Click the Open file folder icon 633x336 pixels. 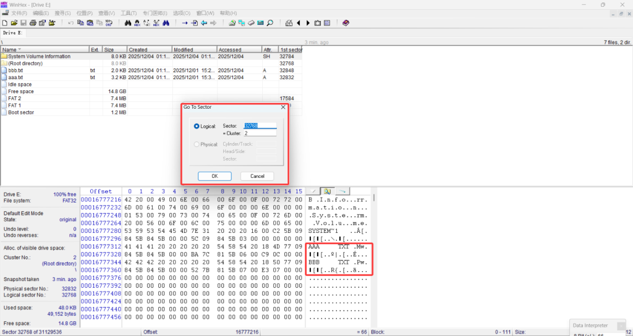tap(14, 23)
